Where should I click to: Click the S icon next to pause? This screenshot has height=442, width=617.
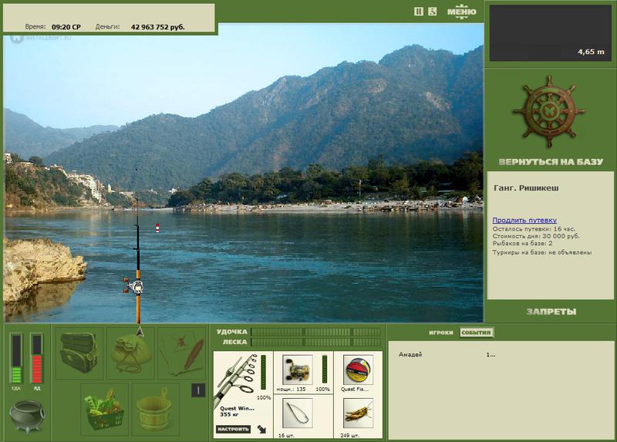[x=432, y=12]
